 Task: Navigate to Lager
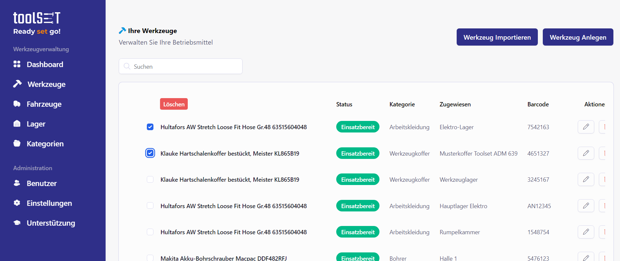(x=36, y=124)
